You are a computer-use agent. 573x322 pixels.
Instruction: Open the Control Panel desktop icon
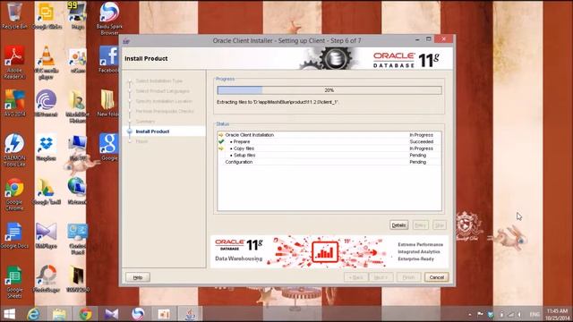coord(77,238)
